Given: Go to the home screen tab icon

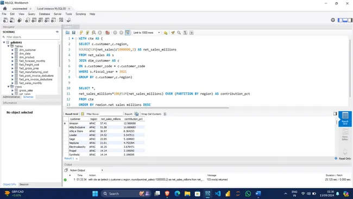Looking at the screenshot, I should tap(5, 9).
